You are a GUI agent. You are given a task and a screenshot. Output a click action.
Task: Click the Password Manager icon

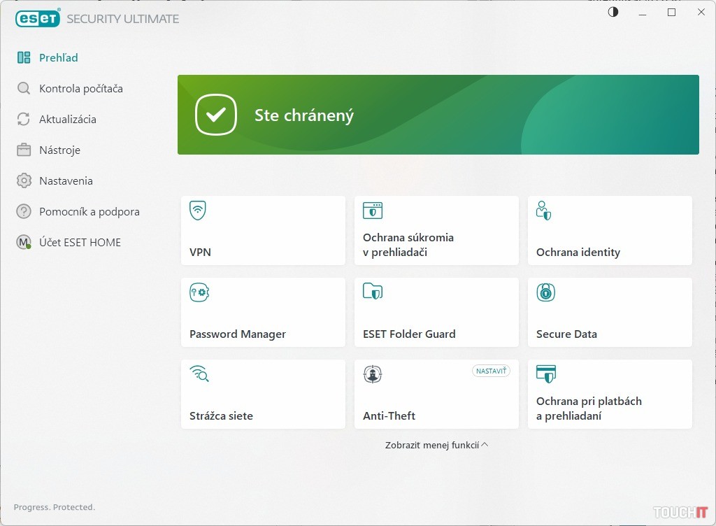click(199, 292)
